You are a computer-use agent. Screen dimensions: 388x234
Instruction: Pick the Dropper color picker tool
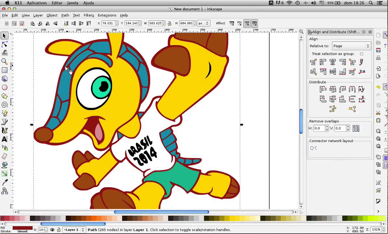(5, 182)
